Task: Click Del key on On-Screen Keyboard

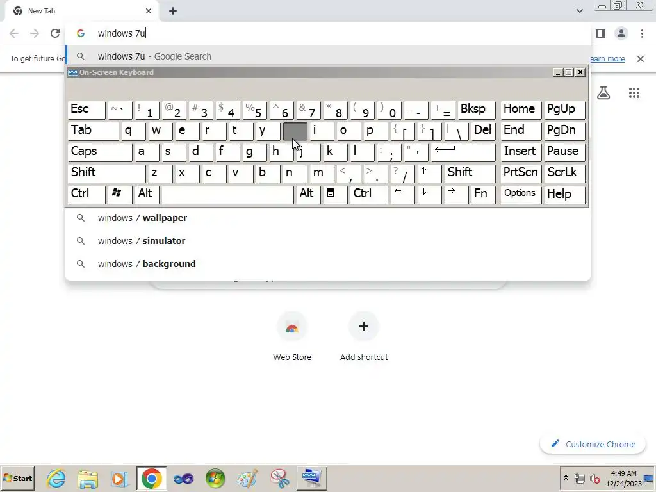Action: (483, 131)
